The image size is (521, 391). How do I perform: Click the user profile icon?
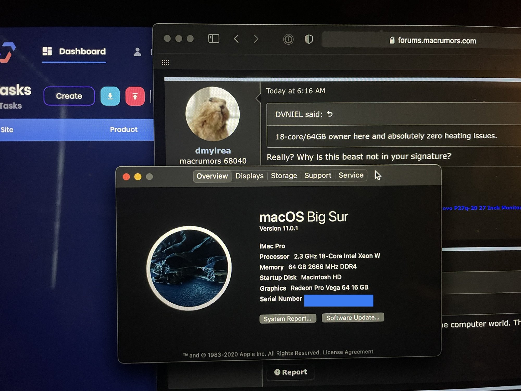(137, 52)
